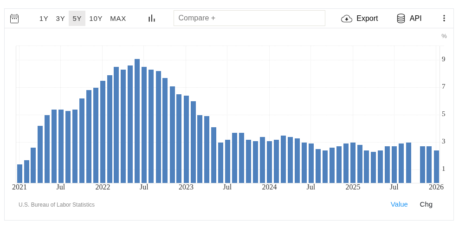459x228 pixels.
Task: Open the calendar date range picker
Action: tap(14, 19)
